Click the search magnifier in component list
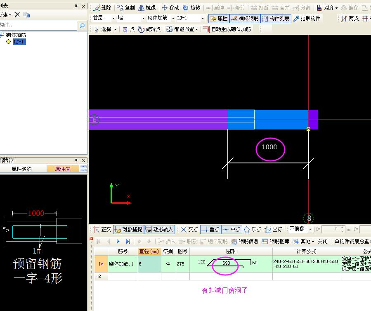 coord(82,25)
